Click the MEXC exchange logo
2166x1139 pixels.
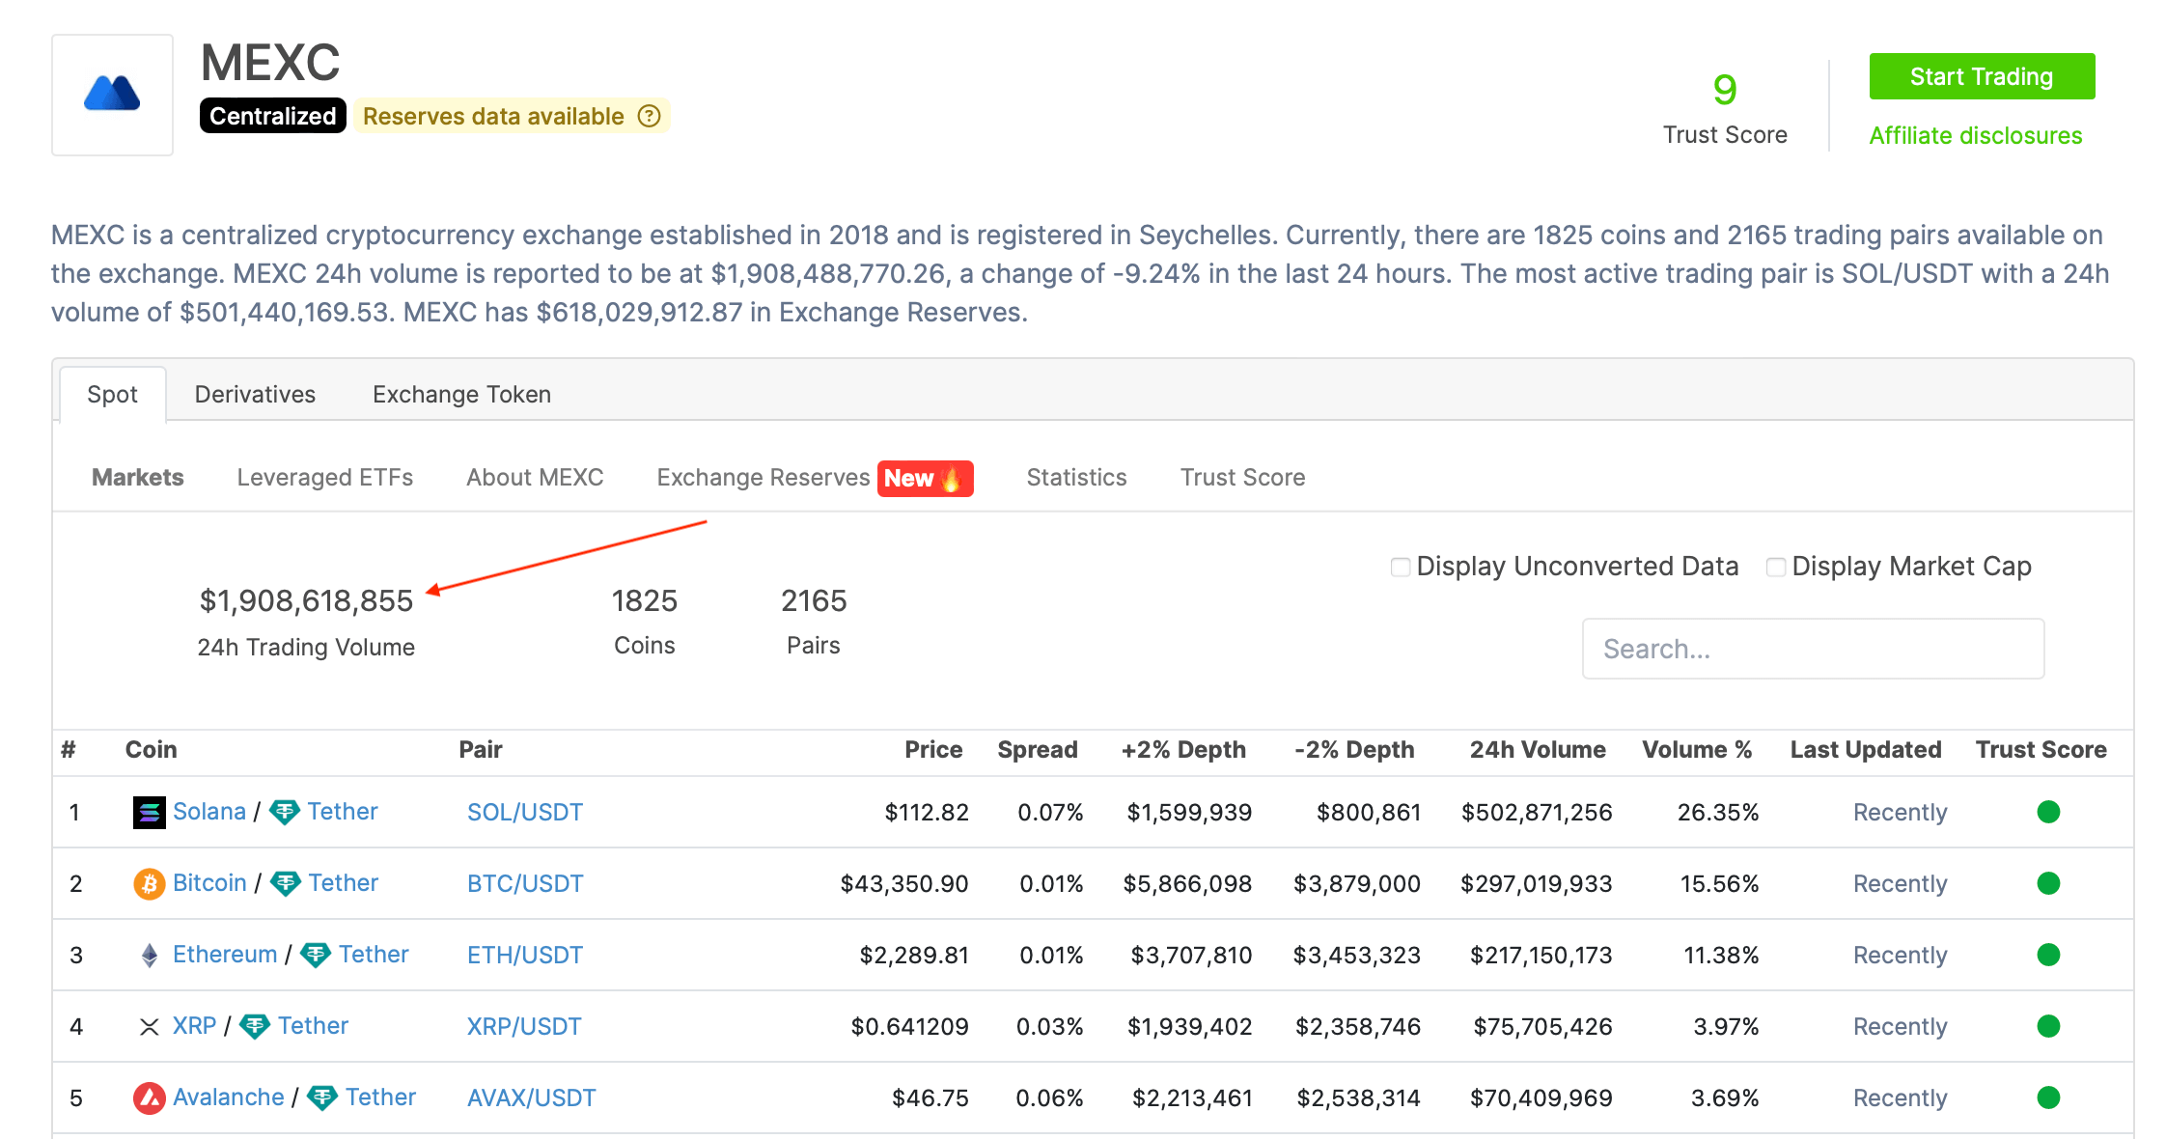[112, 95]
